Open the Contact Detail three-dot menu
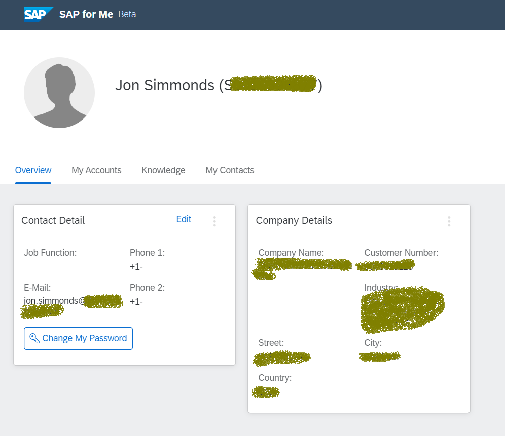This screenshot has height=436, width=505. point(214,221)
